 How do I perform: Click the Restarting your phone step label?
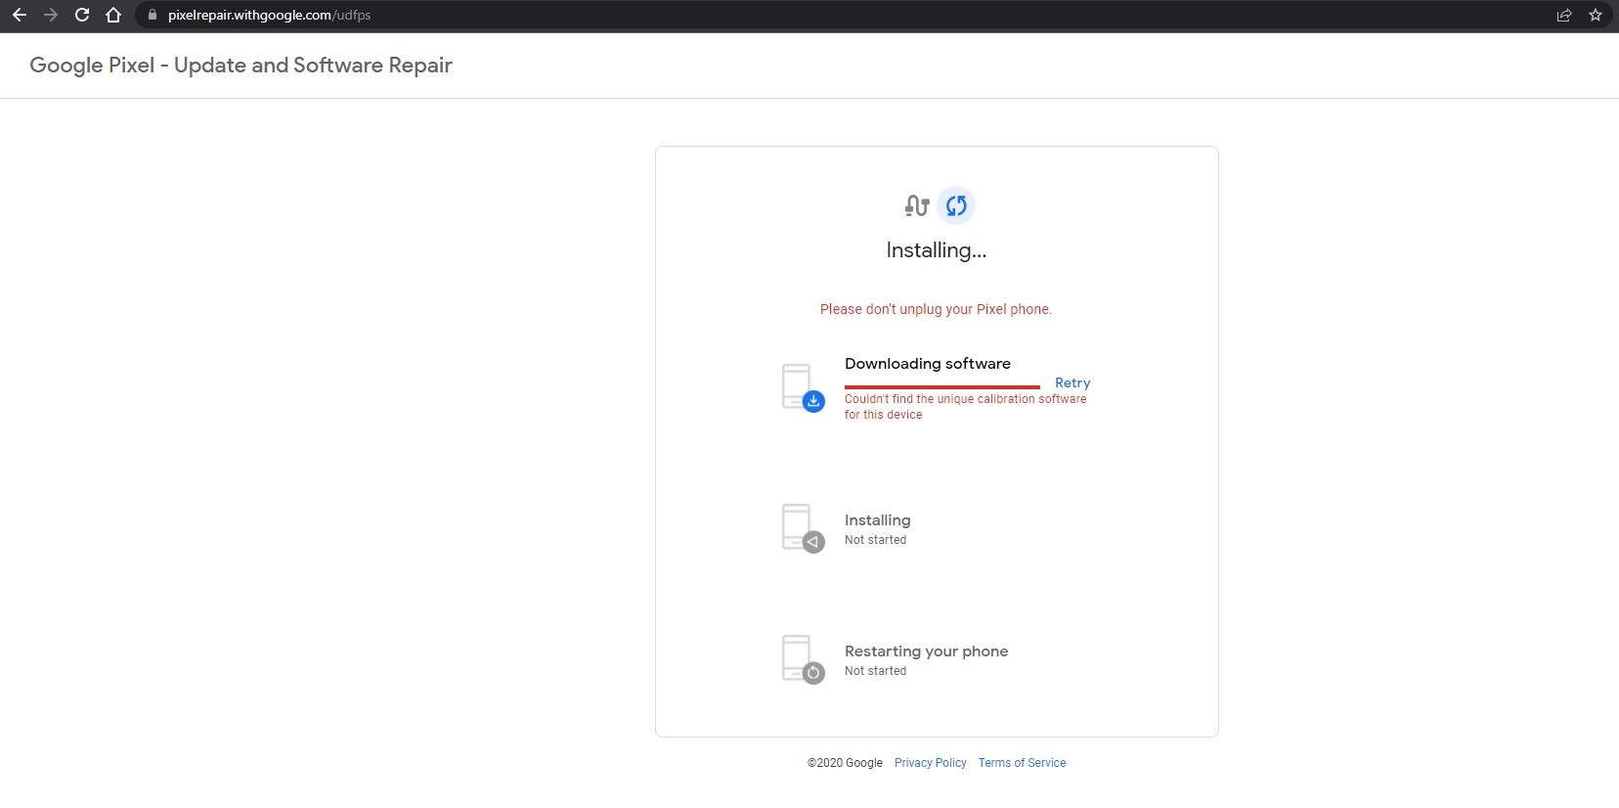click(926, 651)
